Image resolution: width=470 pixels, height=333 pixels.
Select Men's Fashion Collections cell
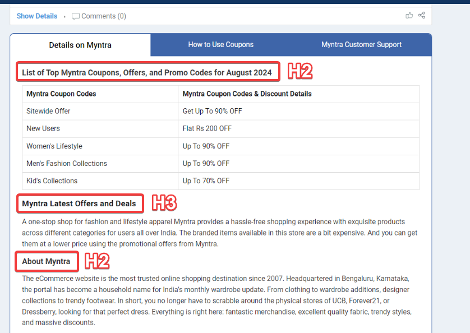coord(100,164)
